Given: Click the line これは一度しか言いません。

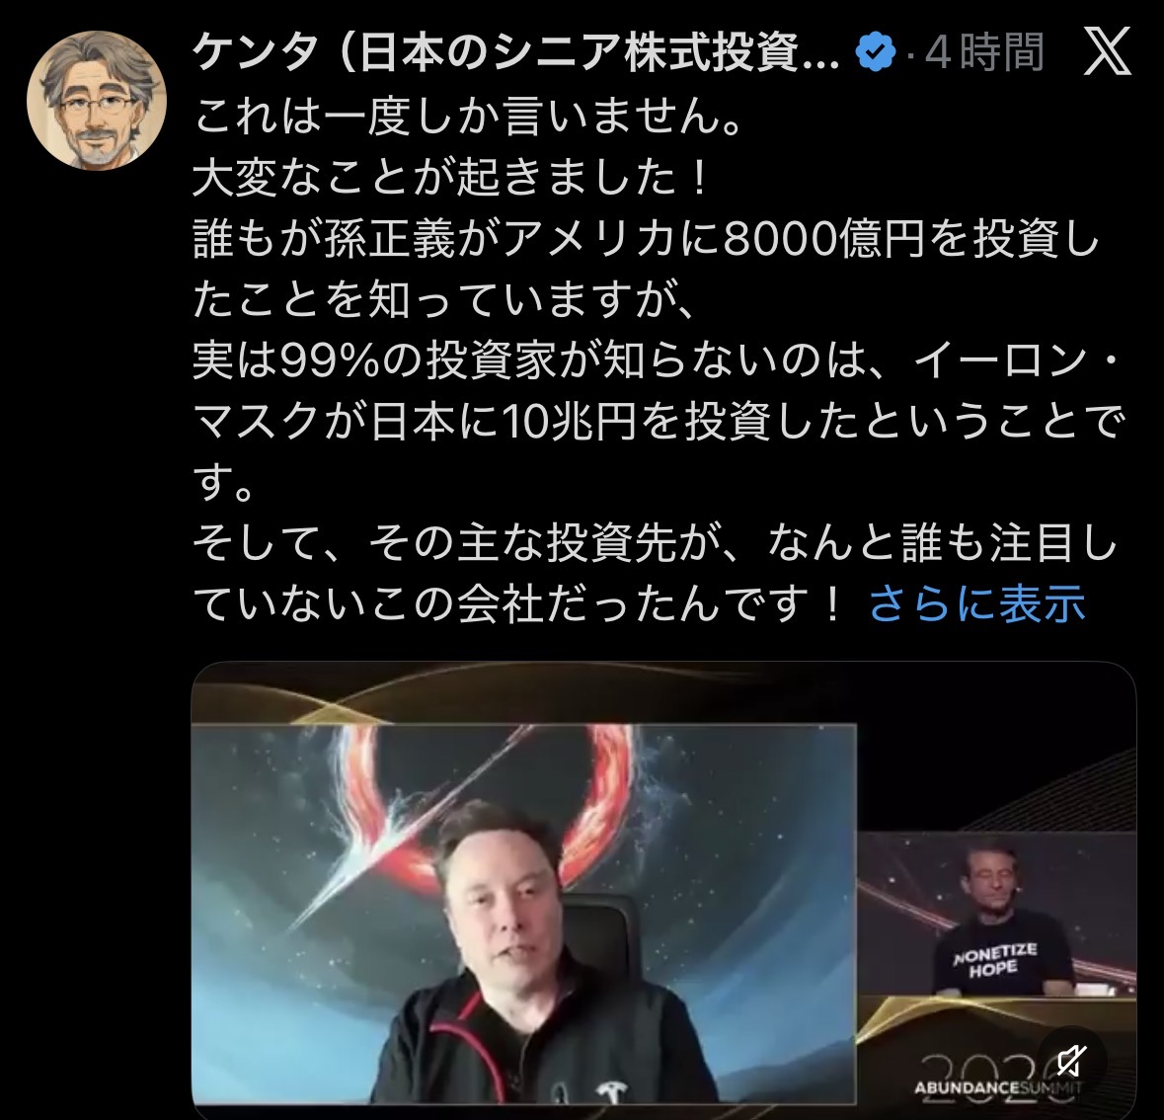Looking at the screenshot, I should point(468,117).
